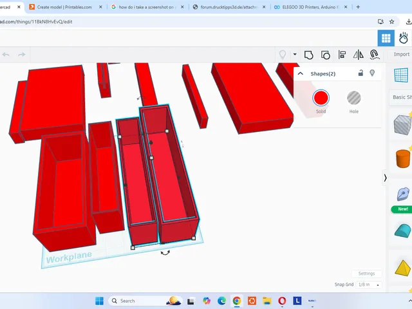Expand the show-all dropdown arrow
The width and height of the screenshot is (412, 309).
(295, 54)
